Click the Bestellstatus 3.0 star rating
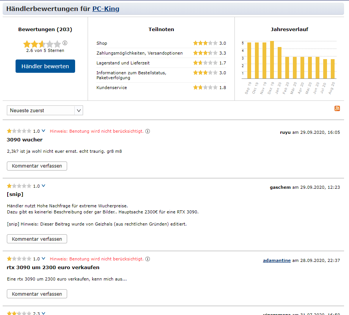 (x=205, y=72)
